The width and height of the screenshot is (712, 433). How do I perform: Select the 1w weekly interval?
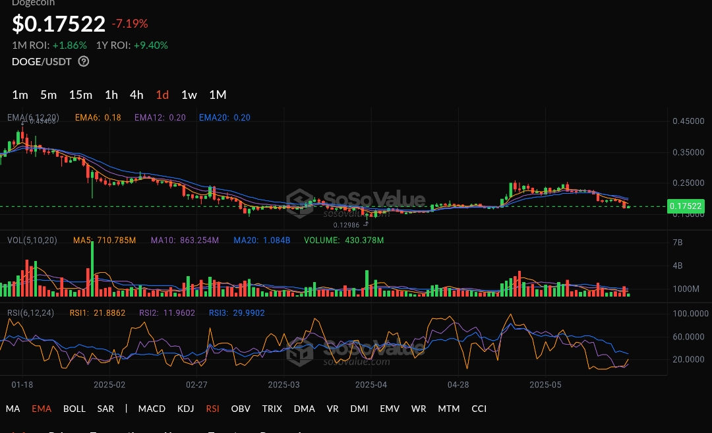coord(189,94)
